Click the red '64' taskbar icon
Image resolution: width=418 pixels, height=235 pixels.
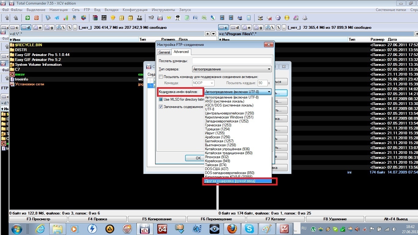(162, 229)
